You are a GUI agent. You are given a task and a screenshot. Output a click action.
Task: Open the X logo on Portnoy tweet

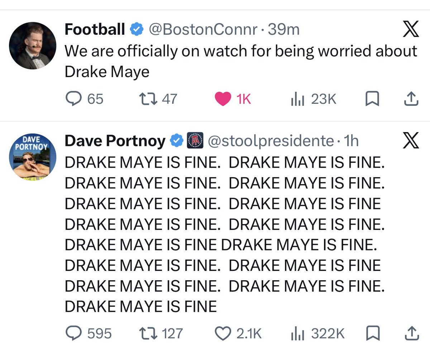click(411, 141)
